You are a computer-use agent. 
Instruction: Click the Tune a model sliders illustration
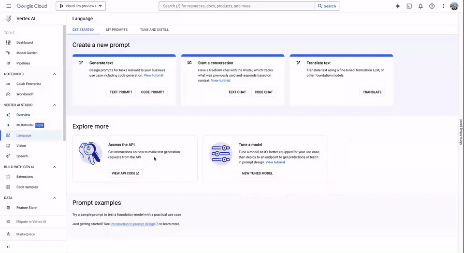pos(221,154)
